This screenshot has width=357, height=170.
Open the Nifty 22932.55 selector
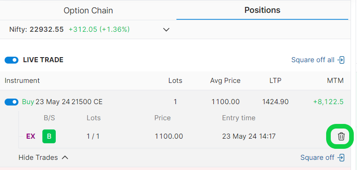tap(89, 29)
